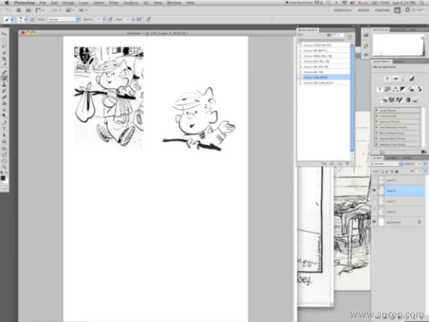Screen dimensions: 429x322
Task: Add a Vibrance adjustment layer
Action: [379, 89]
